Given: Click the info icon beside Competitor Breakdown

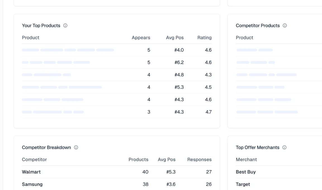Looking at the screenshot, I should click(76, 147).
